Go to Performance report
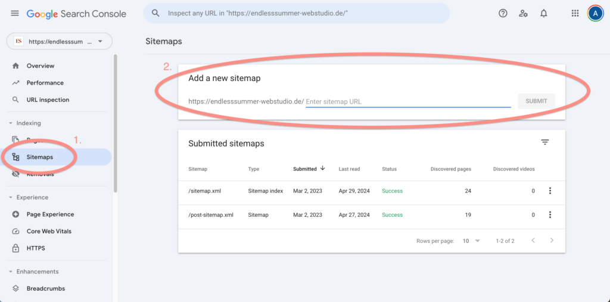610x302 pixels. click(x=45, y=83)
